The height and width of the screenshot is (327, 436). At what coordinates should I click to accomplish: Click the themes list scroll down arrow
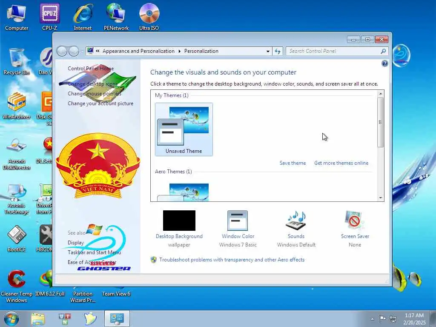(380, 198)
